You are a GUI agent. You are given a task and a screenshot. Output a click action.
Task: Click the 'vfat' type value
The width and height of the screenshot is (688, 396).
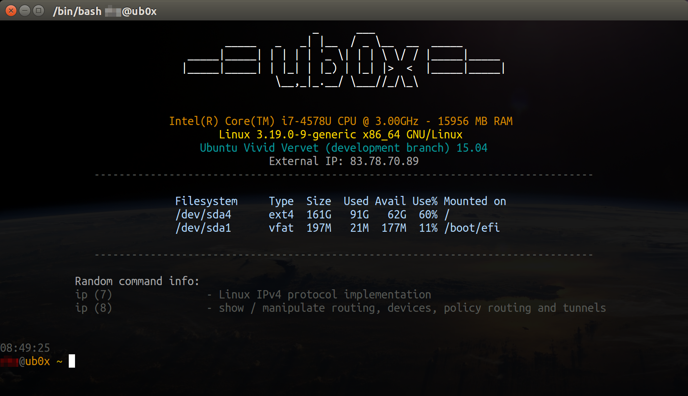[281, 228]
